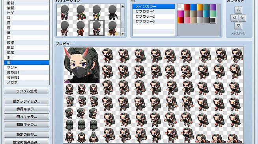Click the 戦闘キャラ... button
This screenshot has width=258, height=144.
[26, 124]
